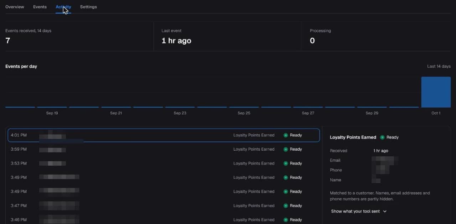Select the 4:01 PM event row
The height and width of the screenshot is (224, 456).
(164, 135)
